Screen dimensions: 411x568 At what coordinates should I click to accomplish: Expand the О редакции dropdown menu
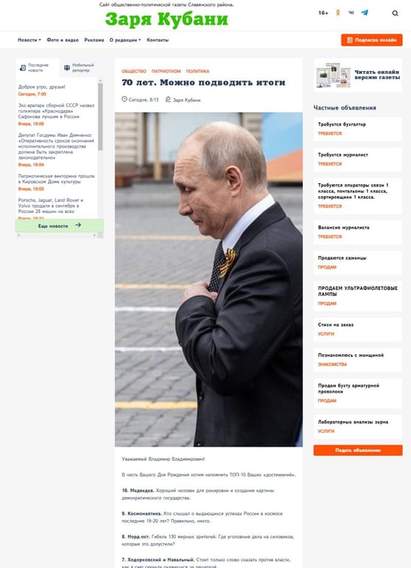coord(125,40)
